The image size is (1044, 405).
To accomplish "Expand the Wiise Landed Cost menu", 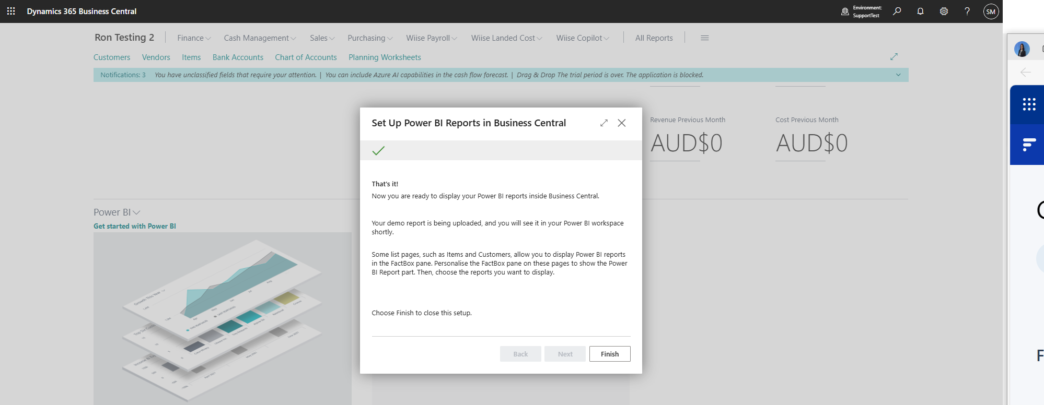I will click(x=506, y=38).
